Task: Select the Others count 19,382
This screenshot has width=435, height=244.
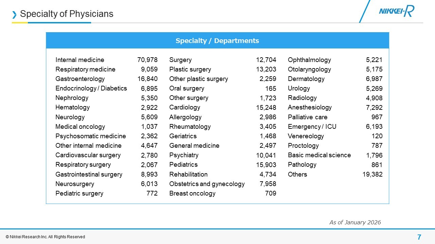Action: pos(372,175)
